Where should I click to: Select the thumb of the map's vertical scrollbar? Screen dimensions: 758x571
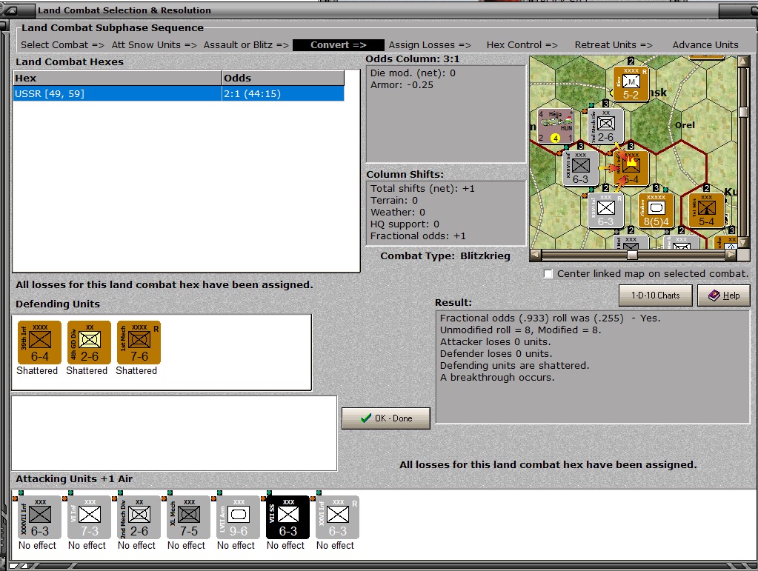pos(743,112)
